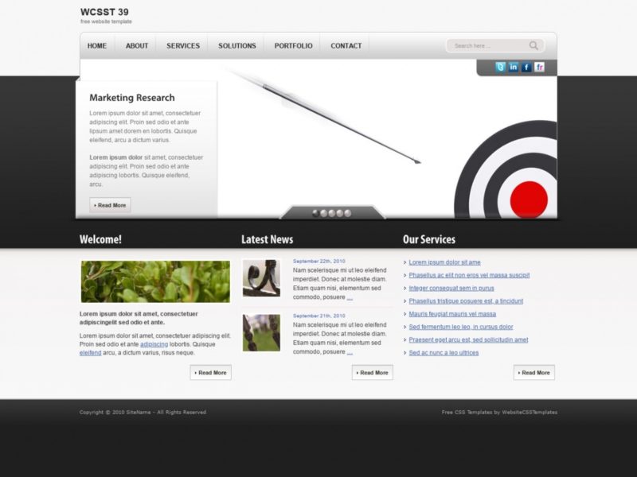Click the CONTACT navigation item
The width and height of the screenshot is (637, 477).
pos(346,45)
